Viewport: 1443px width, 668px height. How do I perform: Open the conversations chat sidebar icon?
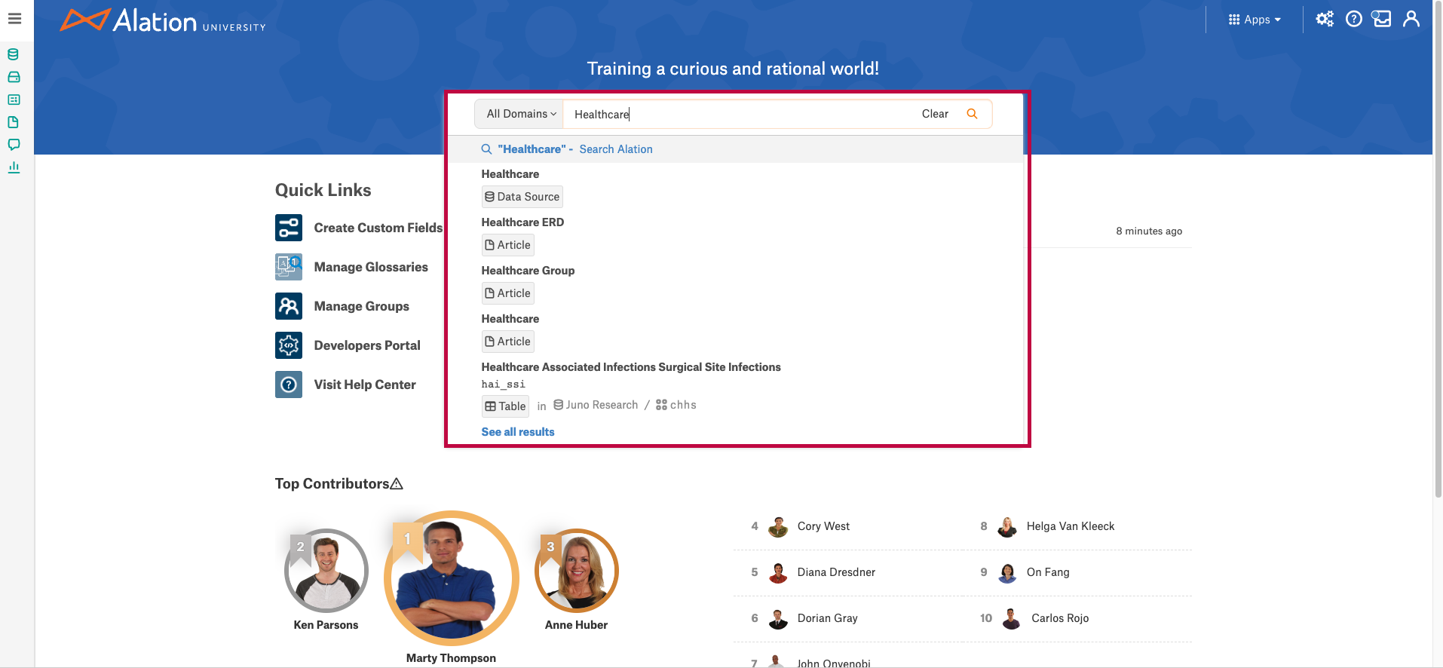click(x=14, y=145)
